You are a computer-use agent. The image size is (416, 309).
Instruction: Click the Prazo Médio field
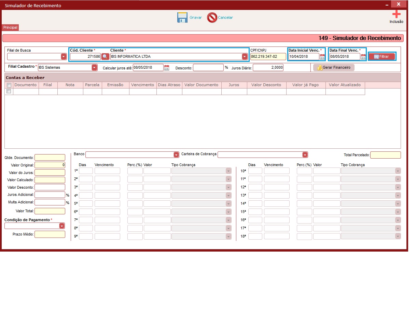tap(50, 234)
